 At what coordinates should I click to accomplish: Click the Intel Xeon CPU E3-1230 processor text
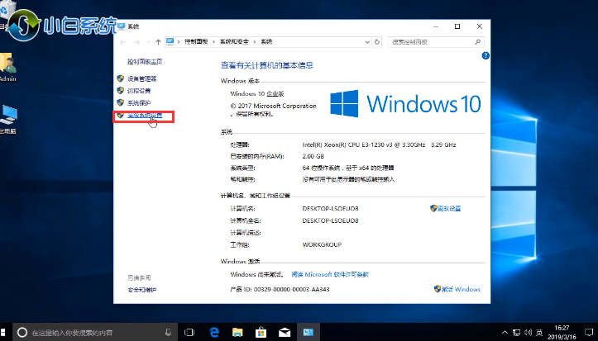pyautogui.click(x=379, y=144)
